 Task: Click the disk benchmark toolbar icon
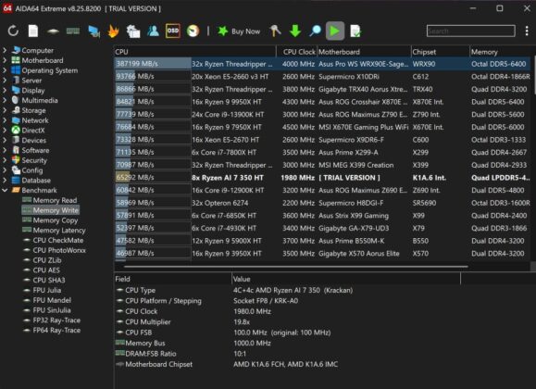point(53,31)
